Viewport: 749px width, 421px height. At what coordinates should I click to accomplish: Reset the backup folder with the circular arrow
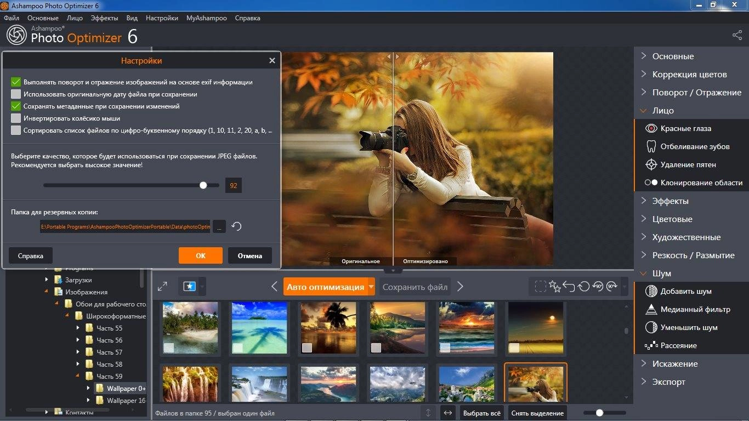pos(236,226)
